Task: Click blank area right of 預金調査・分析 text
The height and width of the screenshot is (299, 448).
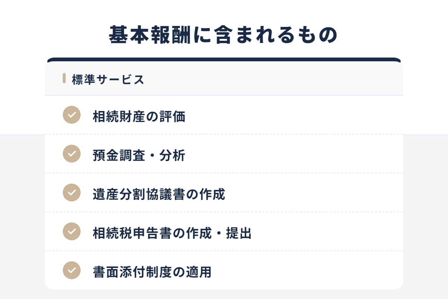Action: pyautogui.click(x=299, y=155)
